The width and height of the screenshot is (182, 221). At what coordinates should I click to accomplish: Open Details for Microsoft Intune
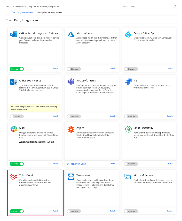(169, 211)
